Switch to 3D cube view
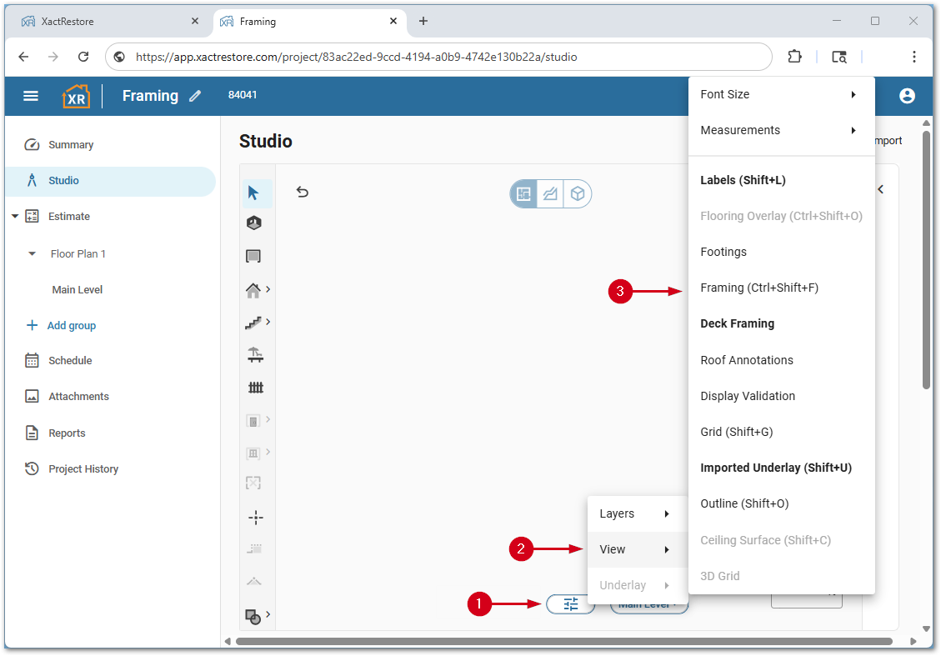This screenshot has width=941, height=656. 577,194
